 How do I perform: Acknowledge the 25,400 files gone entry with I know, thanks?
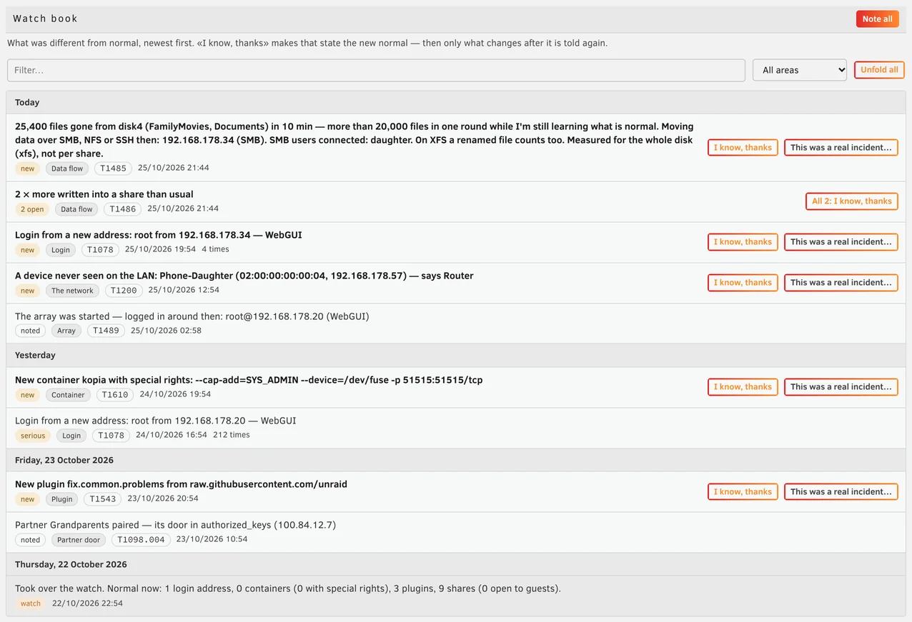tap(743, 147)
